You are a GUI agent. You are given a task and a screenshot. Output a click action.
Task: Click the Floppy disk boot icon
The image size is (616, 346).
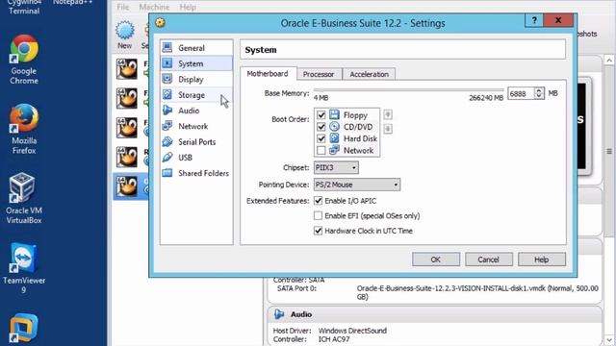334,114
